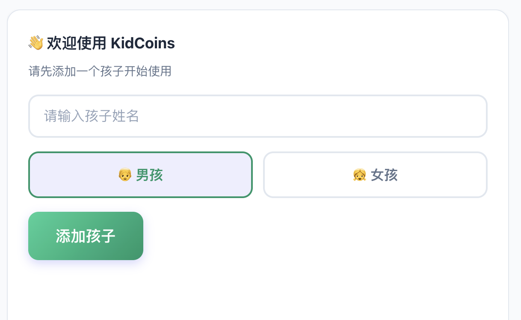Choose boy as the child's gender
521x320 pixels.
click(x=140, y=175)
